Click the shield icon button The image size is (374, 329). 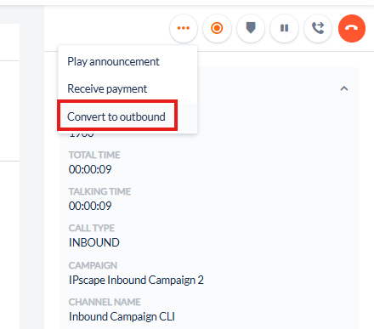(x=251, y=28)
